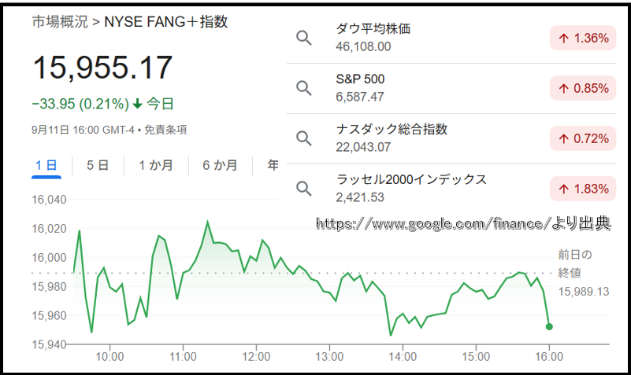Click the search icon beside S&P 500
631x375 pixels.
point(304,88)
